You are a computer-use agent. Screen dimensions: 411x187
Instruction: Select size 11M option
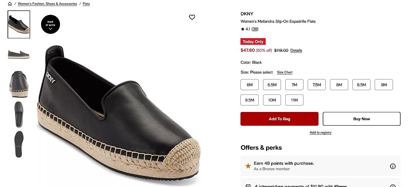(294, 100)
